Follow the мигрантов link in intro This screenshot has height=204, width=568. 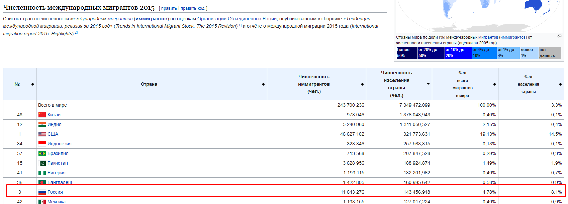120,19
